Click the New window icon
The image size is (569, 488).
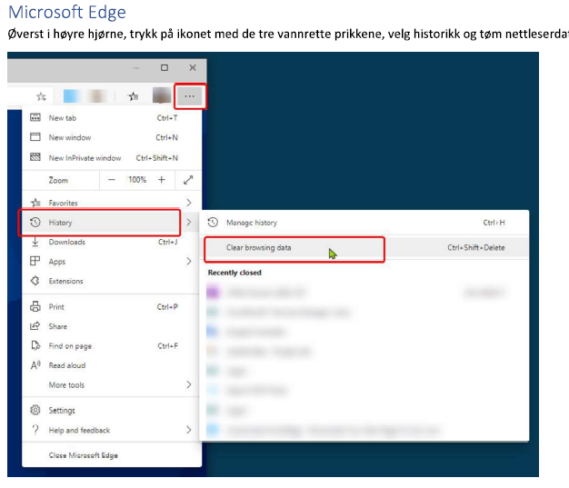(x=35, y=137)
